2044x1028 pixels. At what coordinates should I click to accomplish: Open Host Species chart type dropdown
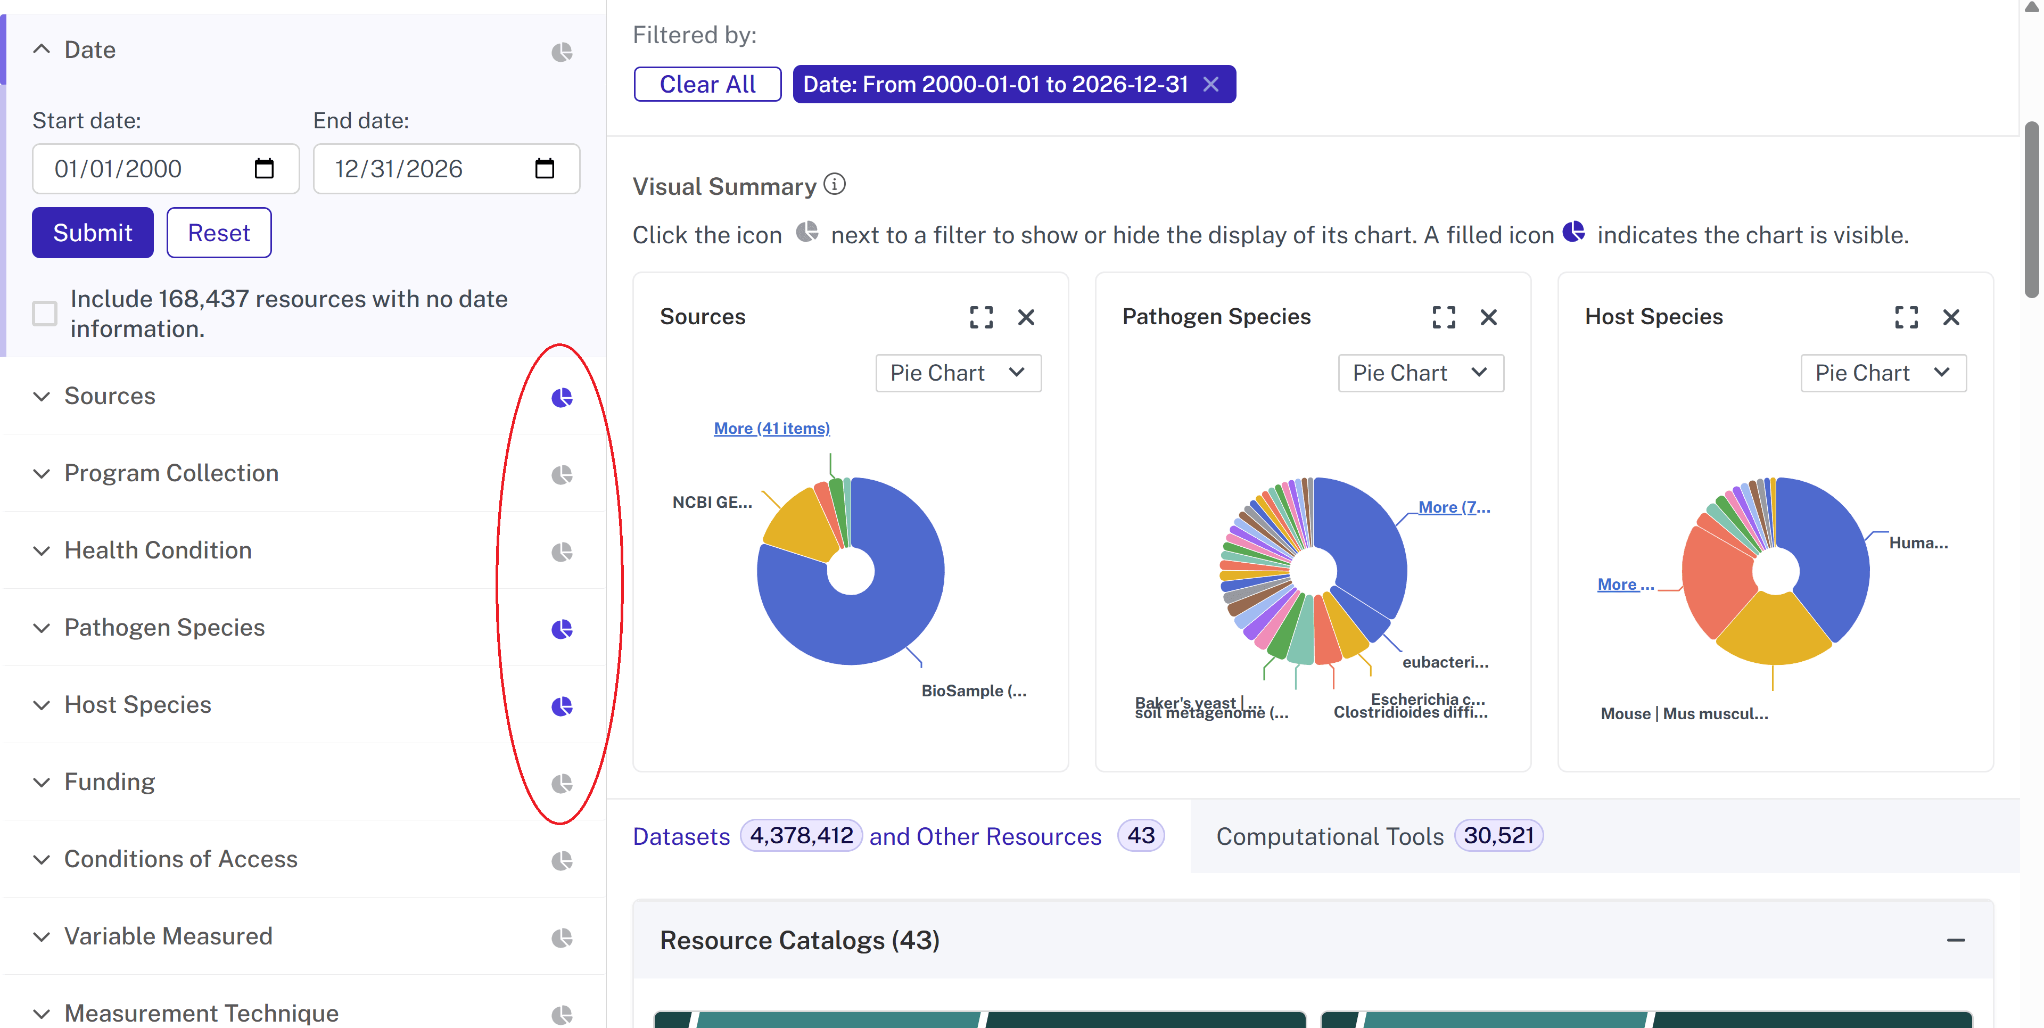(x=1883, y=372)
